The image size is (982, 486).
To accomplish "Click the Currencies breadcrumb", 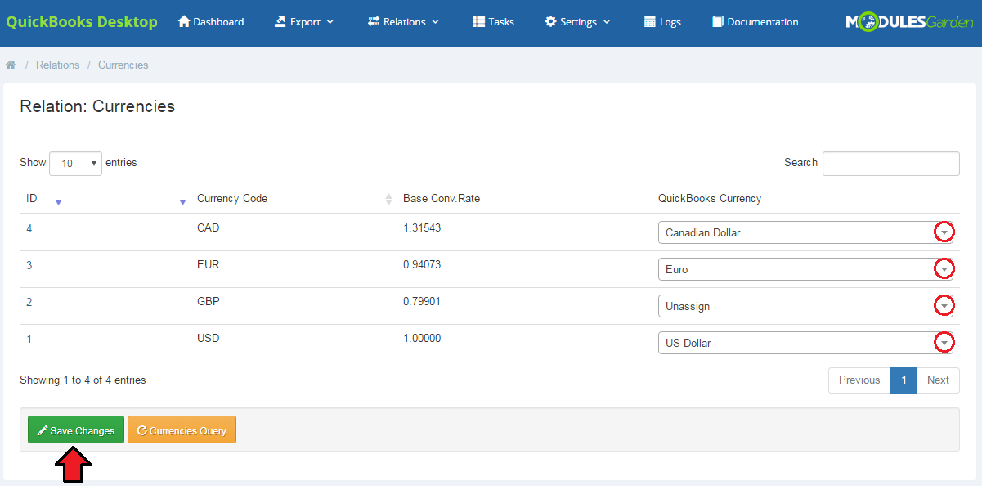I will 123,65.
